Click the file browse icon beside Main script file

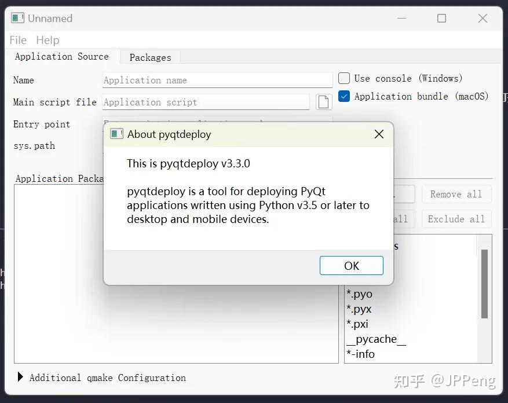pyautogui.click(x=324, y=102)
